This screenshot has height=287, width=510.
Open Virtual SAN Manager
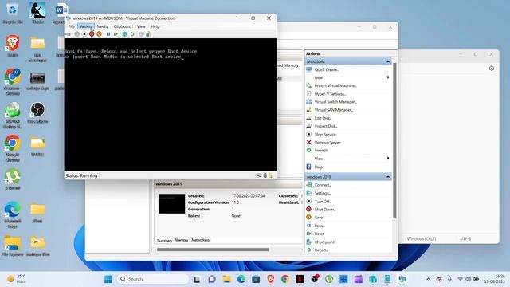click(x=334, y=110)
